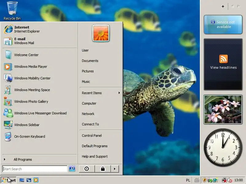Expand the Recent Items submenu arrow

(119, 93)
